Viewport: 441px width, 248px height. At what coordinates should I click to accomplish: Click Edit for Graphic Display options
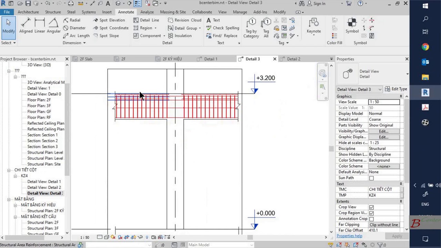click(384, 137)
